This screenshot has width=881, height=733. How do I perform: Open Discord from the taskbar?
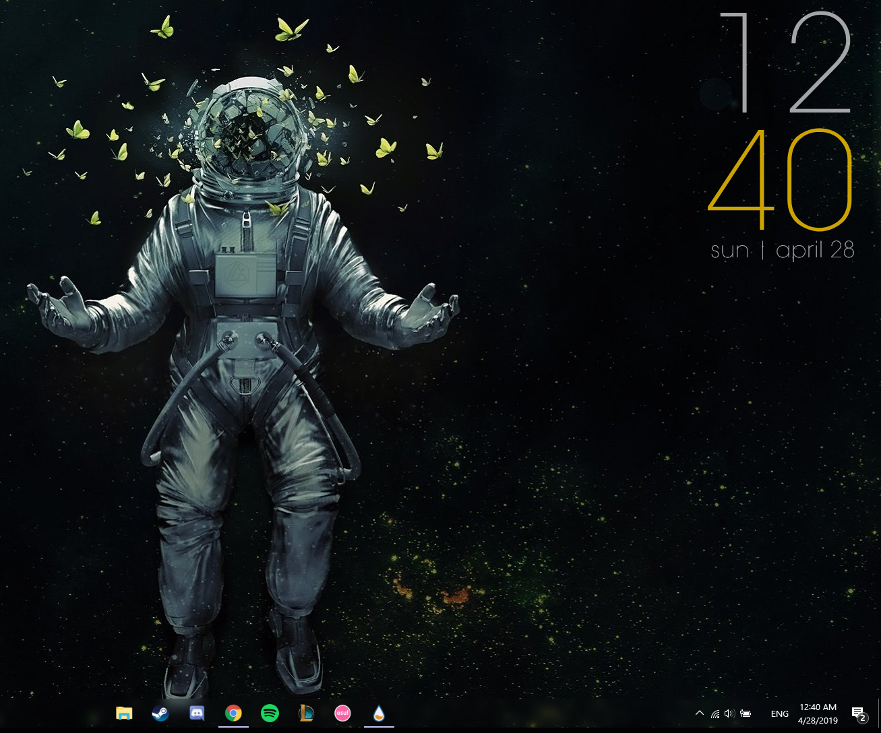point(197,713)
